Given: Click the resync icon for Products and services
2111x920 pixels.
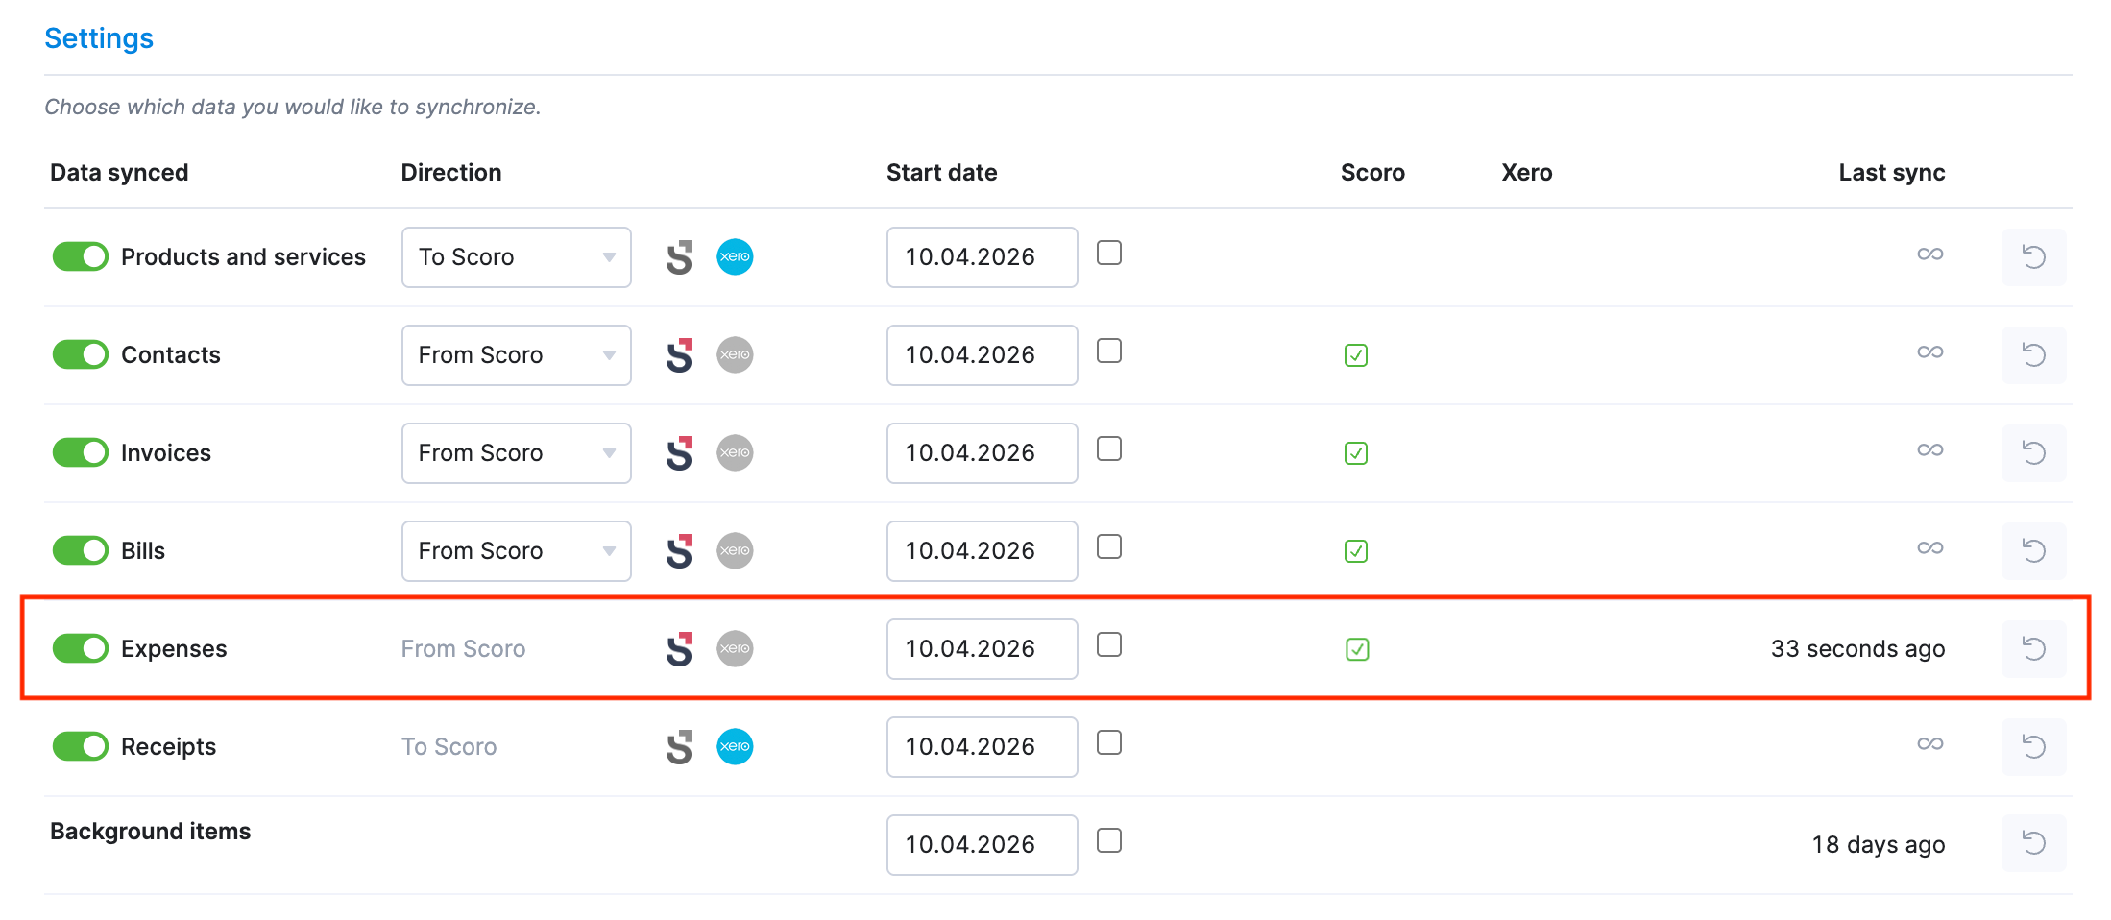Looking at the screenshot, I should click(x=2033, y=257).
